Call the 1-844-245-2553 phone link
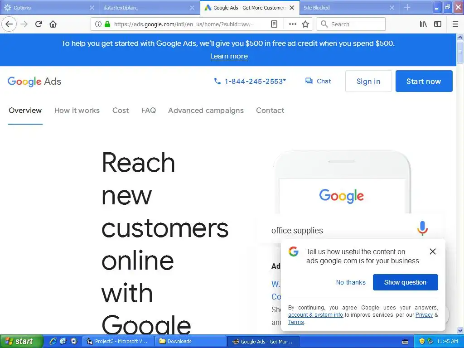This screenshot has height=348, width=464. 250,81
